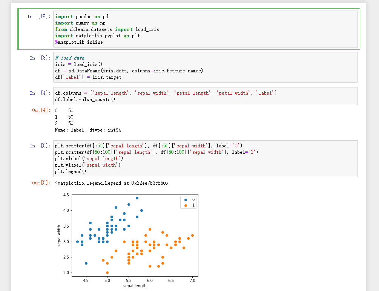
Task: Select the In [18] cell prompt
Action: tap(39, 17)
